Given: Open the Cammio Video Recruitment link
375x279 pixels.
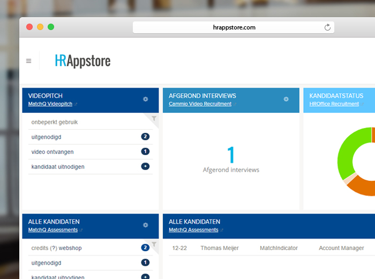Looking at the screenshot, I should (200, 104).
